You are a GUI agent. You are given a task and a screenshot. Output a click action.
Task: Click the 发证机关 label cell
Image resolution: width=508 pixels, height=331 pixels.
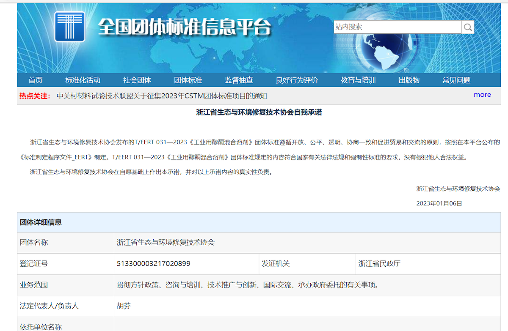pos(307,264)
